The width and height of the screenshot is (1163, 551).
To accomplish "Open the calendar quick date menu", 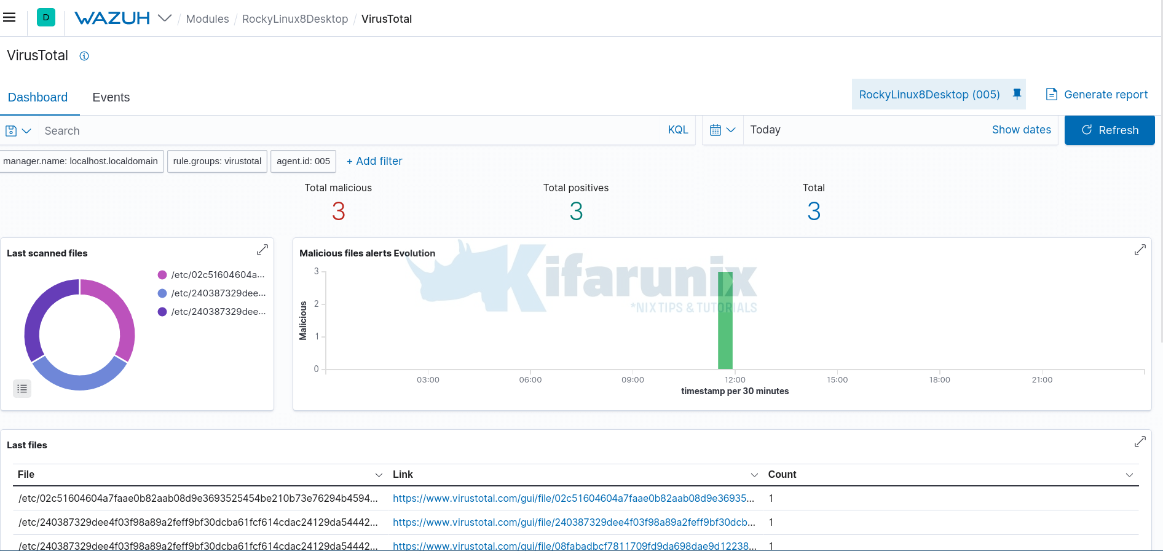I will tap(722, 130).
